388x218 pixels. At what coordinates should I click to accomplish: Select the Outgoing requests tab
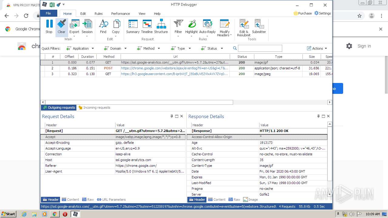coord(59,107)
